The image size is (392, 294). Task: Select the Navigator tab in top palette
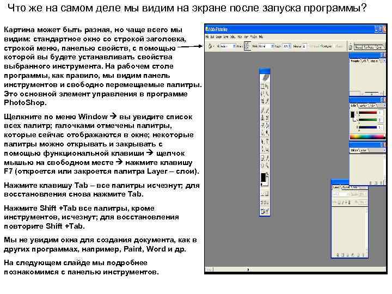(355, 61)
